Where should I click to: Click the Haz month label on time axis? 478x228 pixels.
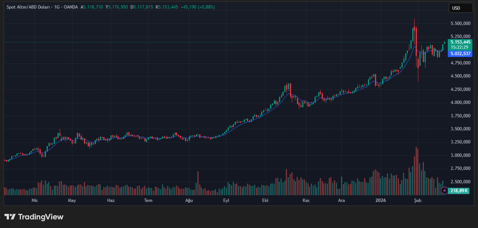[x=111, y=200]
